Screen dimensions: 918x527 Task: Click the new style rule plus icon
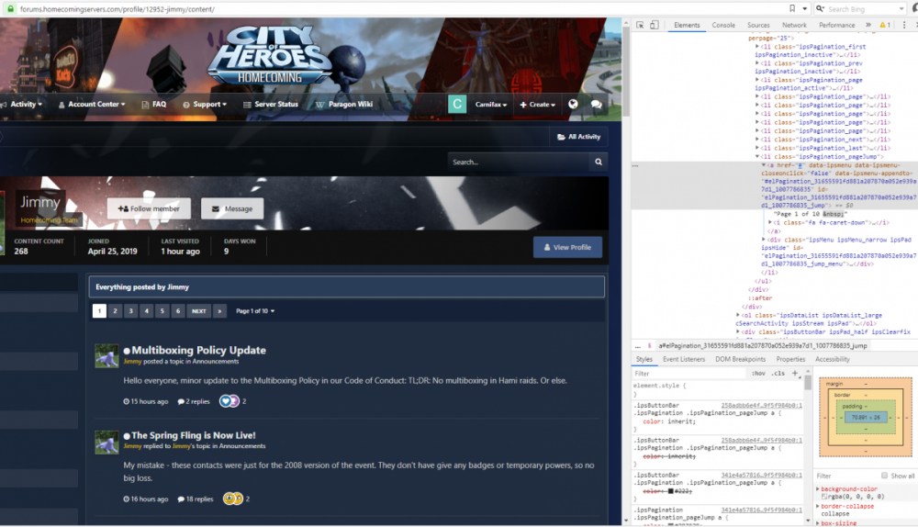(795, 373)
